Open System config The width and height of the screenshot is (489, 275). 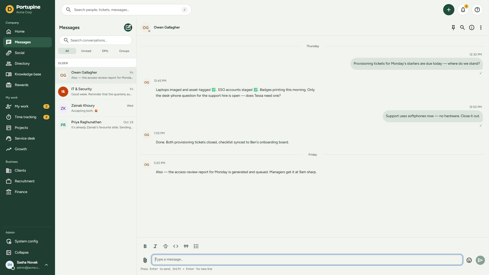(28, 241)
